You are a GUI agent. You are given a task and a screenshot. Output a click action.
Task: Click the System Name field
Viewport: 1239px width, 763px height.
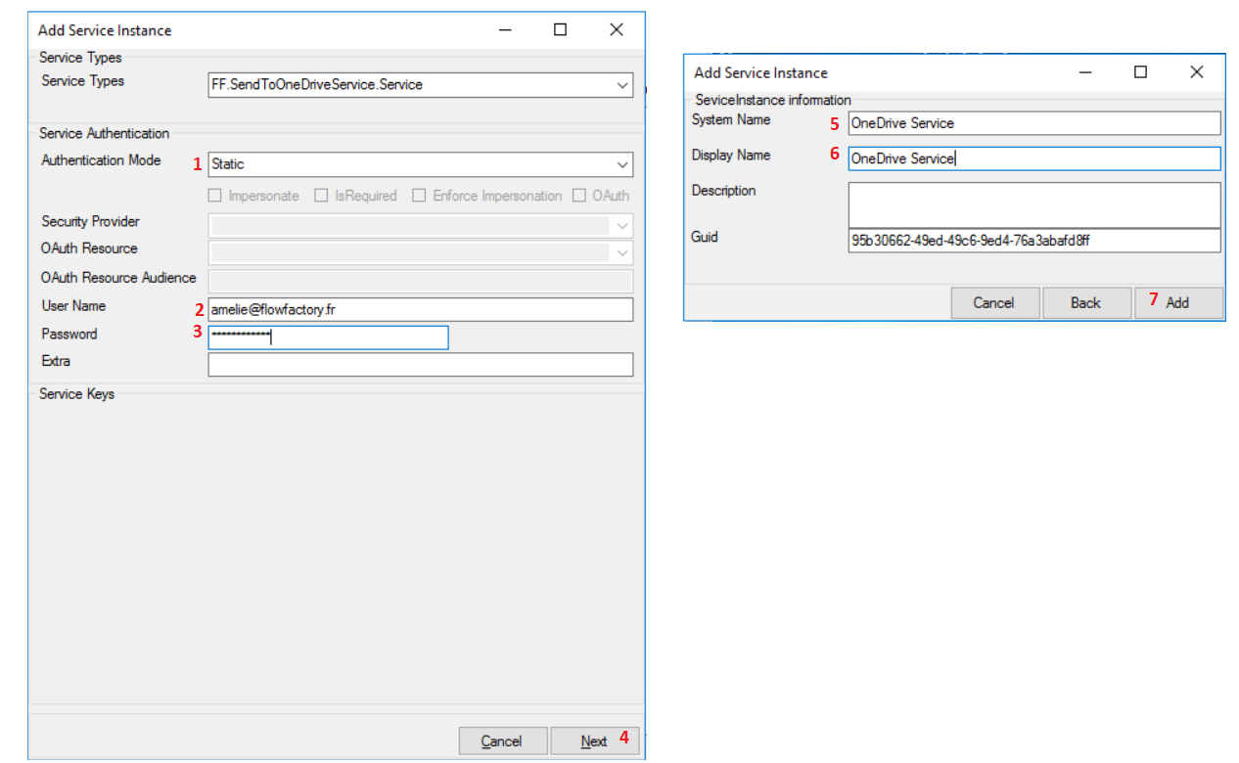coord(1033,123)
